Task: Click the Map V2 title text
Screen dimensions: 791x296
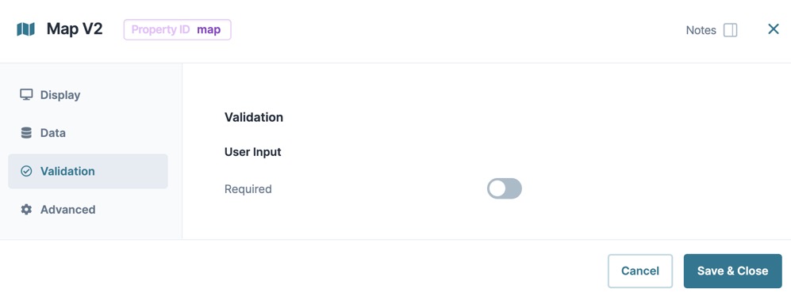Action: (75, 29)
